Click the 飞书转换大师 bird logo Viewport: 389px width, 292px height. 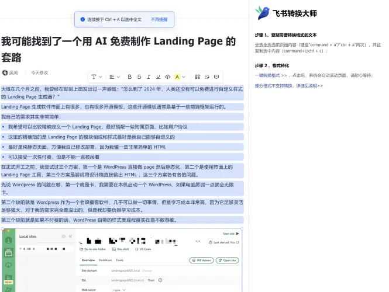click(x=263, y=13)
